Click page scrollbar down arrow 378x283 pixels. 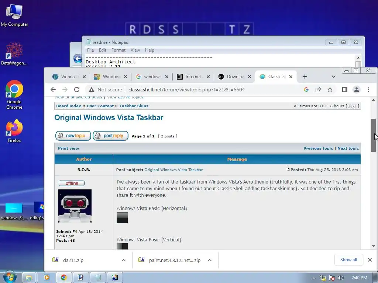tap(373, 246)
